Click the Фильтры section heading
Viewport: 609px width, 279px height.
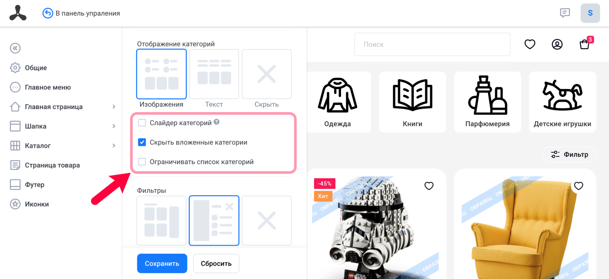151,190
